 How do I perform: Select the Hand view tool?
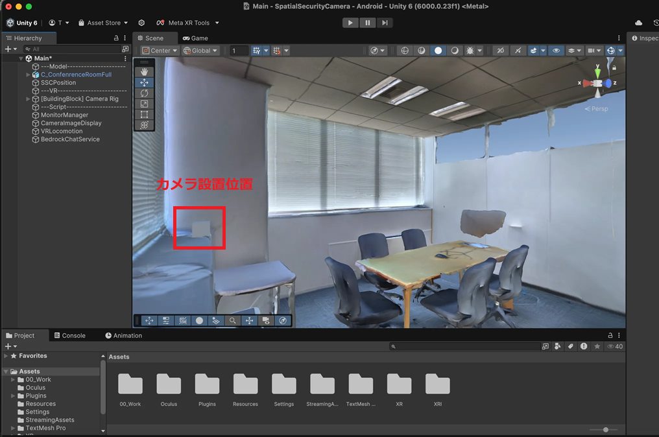tap(144, 72)
